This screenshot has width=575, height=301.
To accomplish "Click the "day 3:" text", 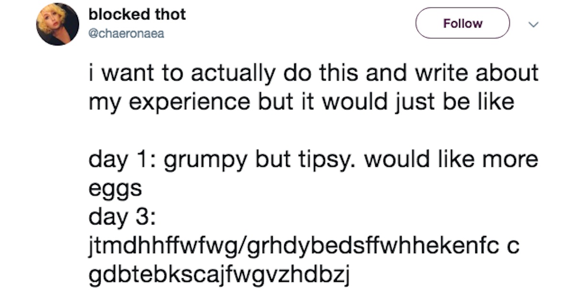I will coord(122,217).
